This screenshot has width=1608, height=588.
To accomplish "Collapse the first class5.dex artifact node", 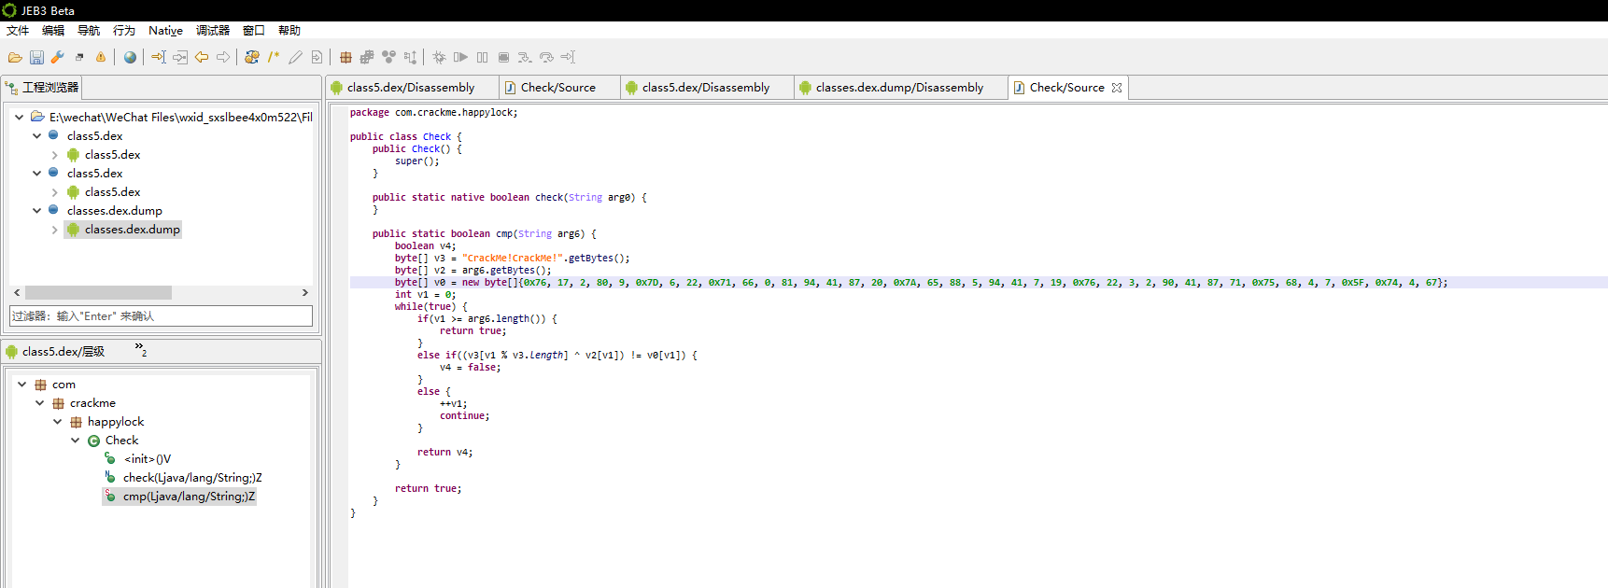I will [36, 136].
